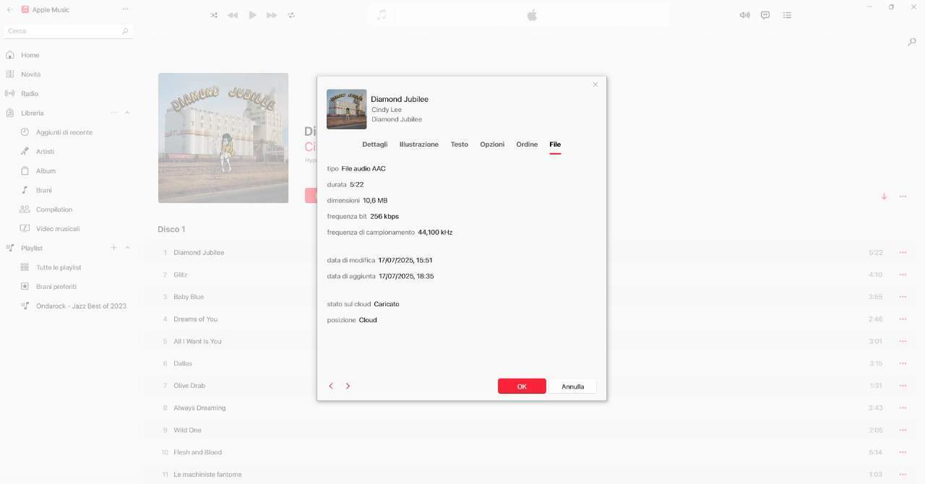Open the volume control
The width and height of the screenshot is (925, 484).
pyautogui.click(x=744, y=15)
